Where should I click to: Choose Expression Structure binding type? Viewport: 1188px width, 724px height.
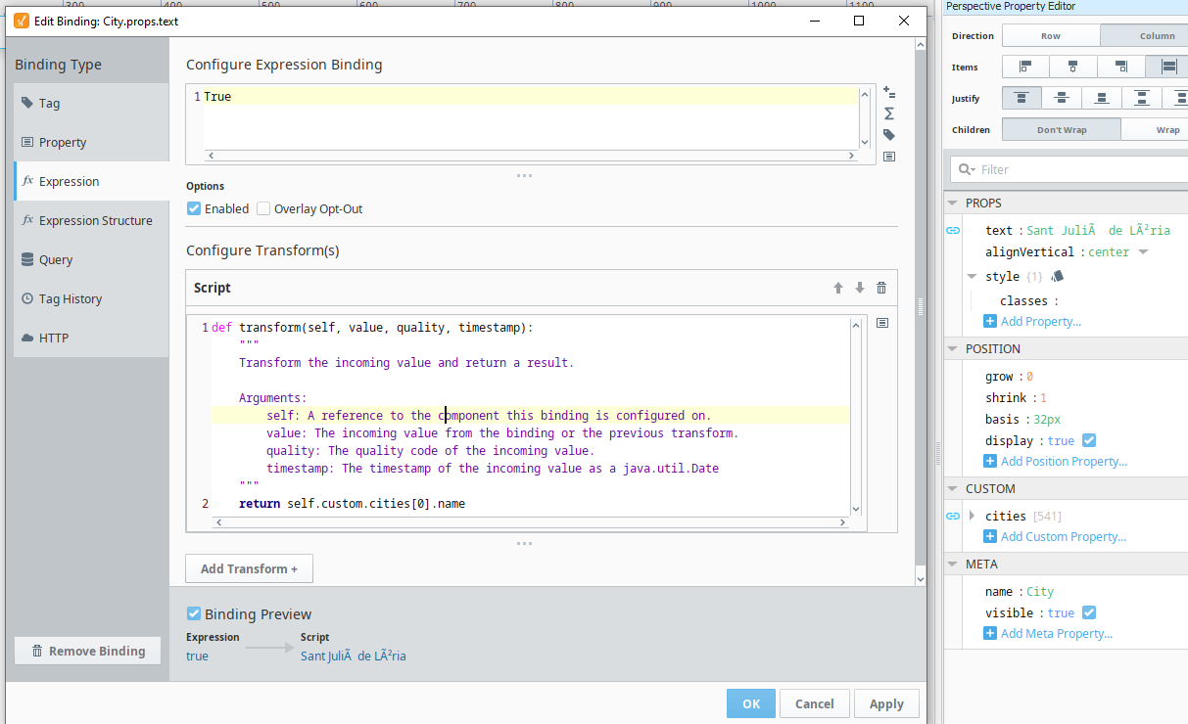click(x=91, y=220)
